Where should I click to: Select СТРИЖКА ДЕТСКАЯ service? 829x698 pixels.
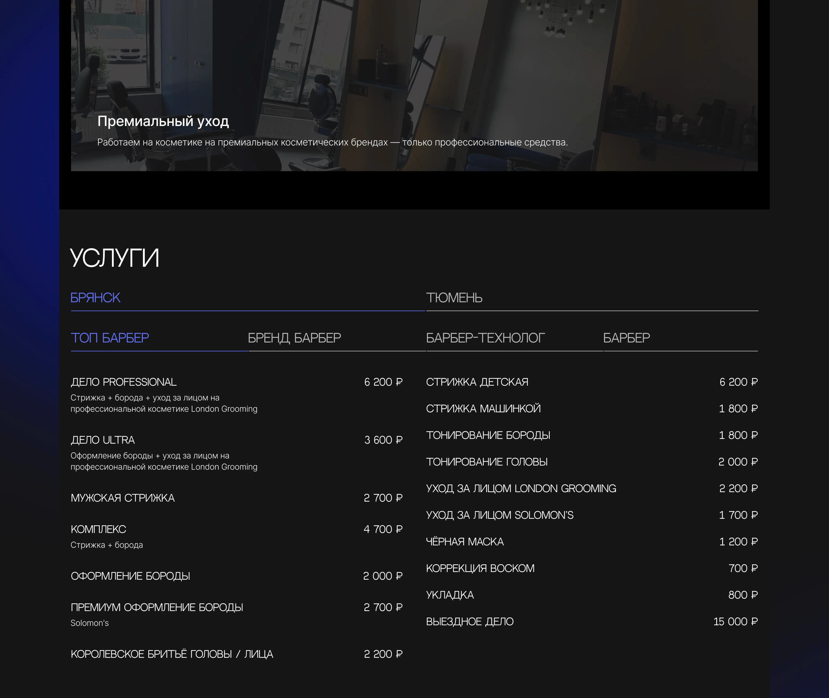click(x=477, y=382)
